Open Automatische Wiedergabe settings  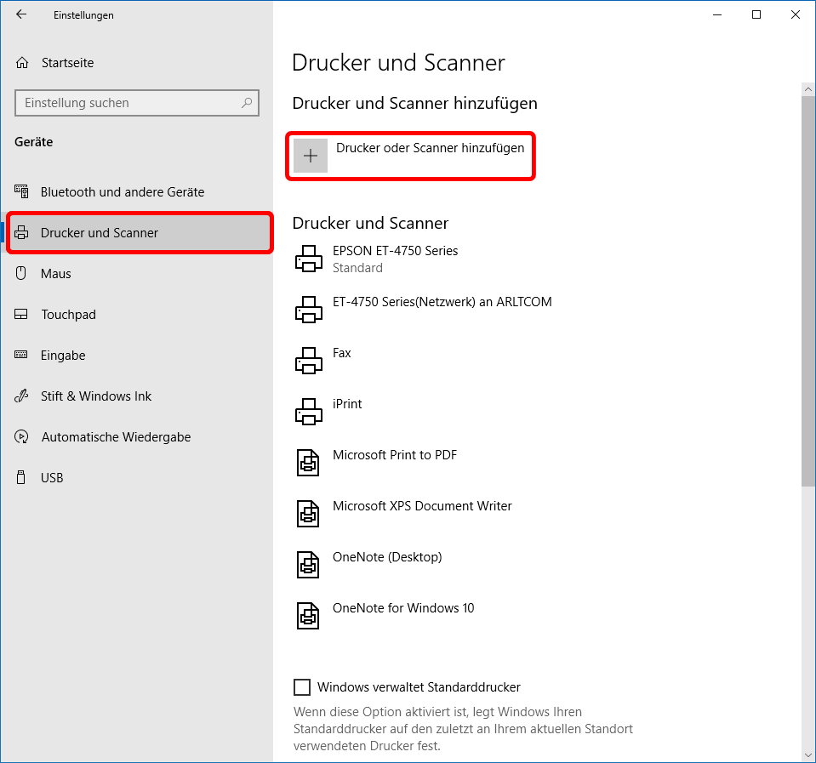point(116,437)
